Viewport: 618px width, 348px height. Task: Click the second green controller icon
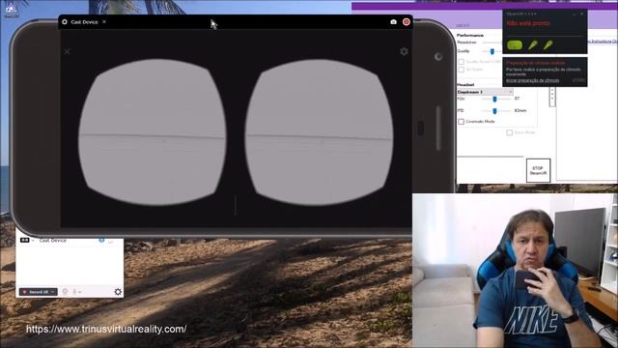click(x=548, y=45)
